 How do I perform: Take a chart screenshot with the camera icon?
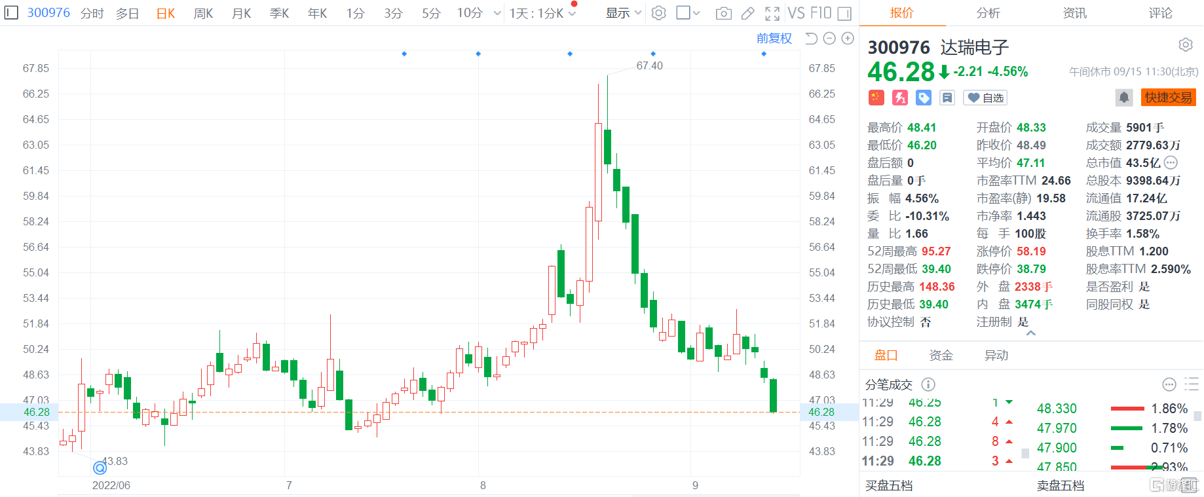[723, 13]
